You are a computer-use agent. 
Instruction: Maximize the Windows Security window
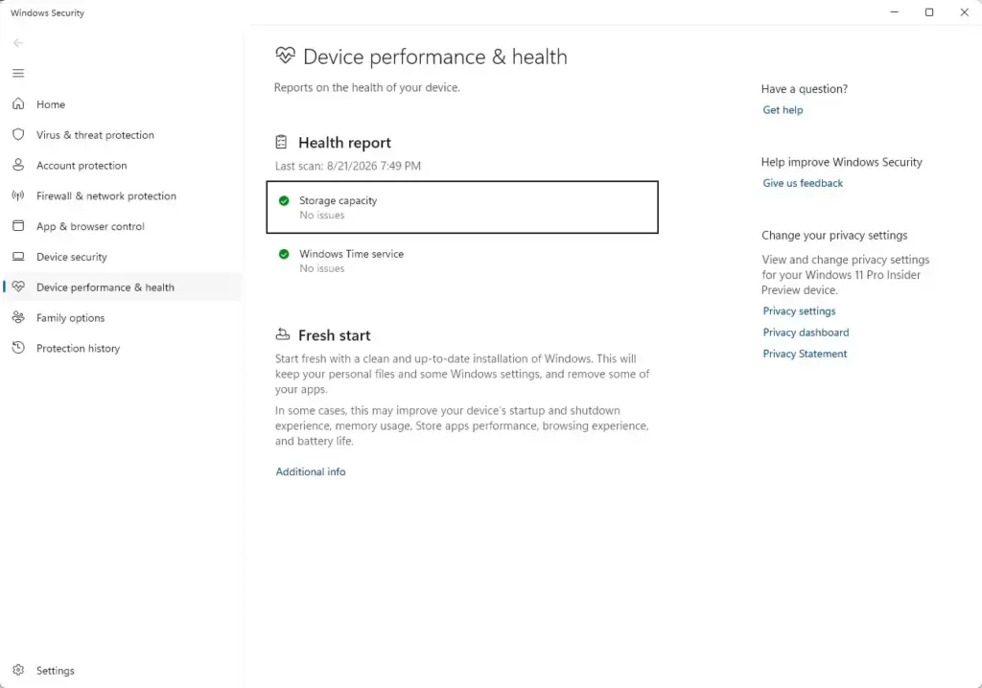[929, 11]
